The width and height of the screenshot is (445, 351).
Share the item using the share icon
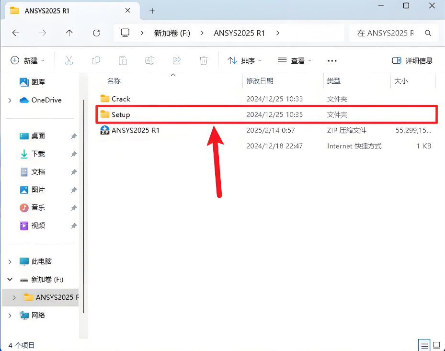pos(177,60)
